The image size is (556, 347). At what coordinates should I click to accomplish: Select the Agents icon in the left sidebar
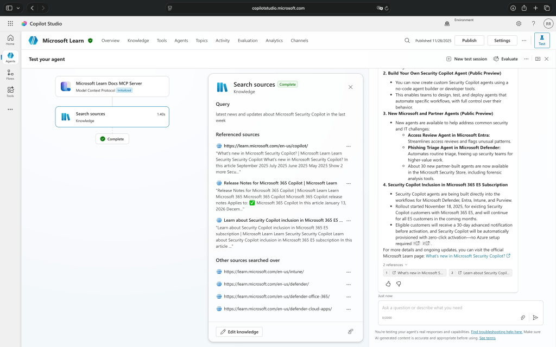point(10,56)
